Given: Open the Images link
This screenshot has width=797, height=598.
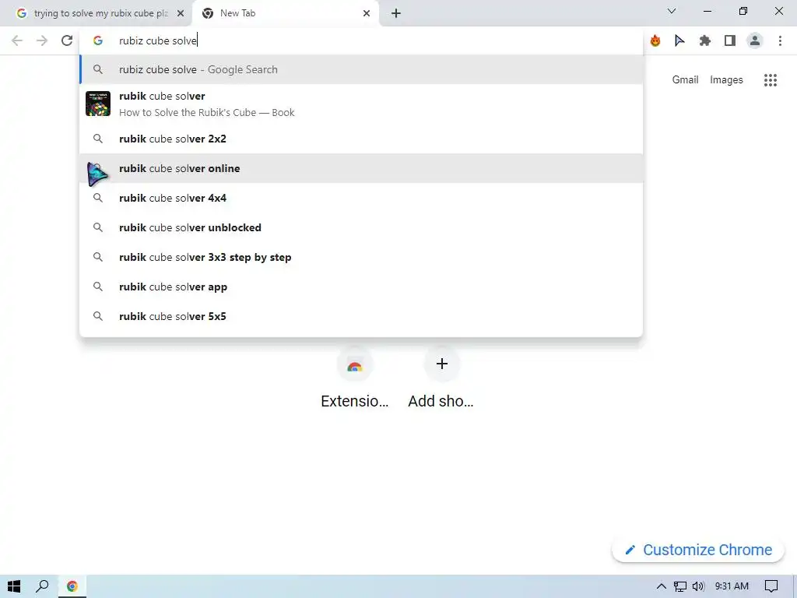Looking at the screenshot, I should tap(726, 80).
